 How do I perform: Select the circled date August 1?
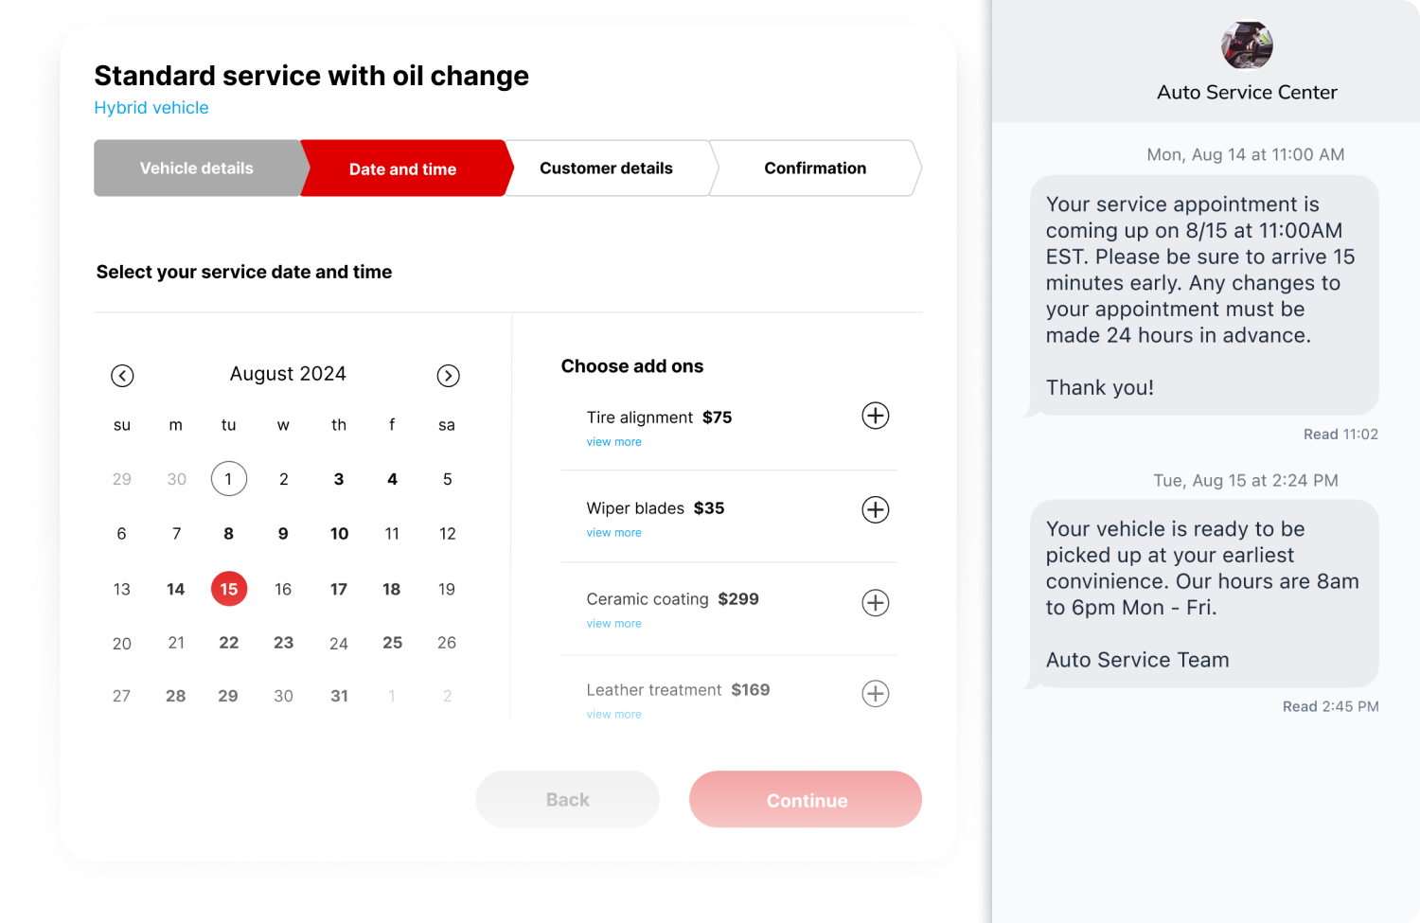[228, 479]
